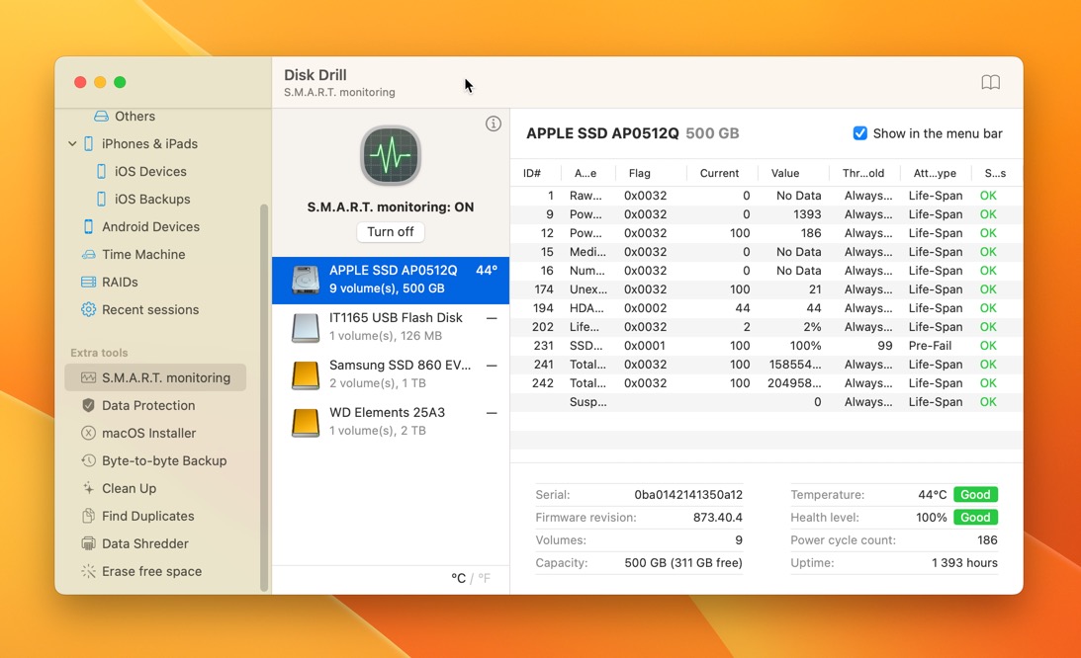Select attribute row with ID 231
Screen dimensions: 1081x658
(766, 345)
